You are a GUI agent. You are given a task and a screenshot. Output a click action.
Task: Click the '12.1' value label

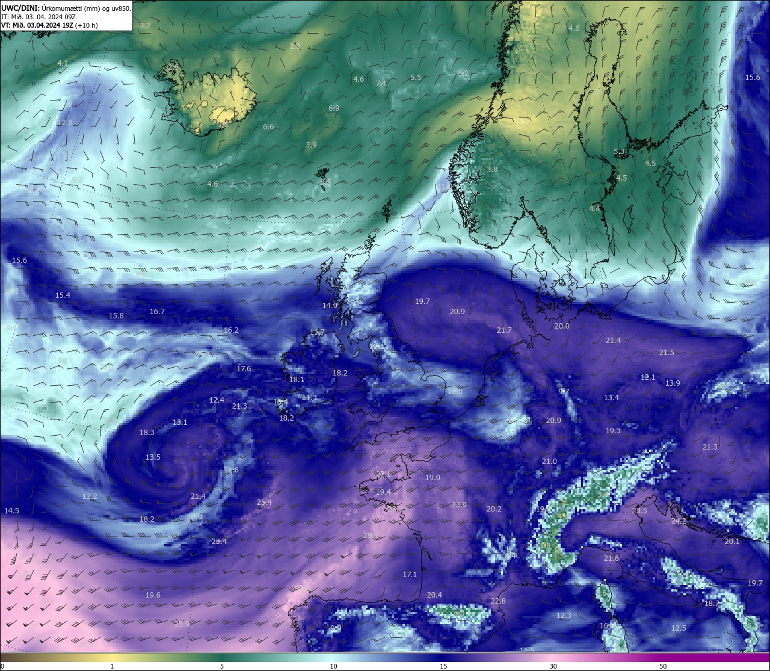tap(648, 377)
